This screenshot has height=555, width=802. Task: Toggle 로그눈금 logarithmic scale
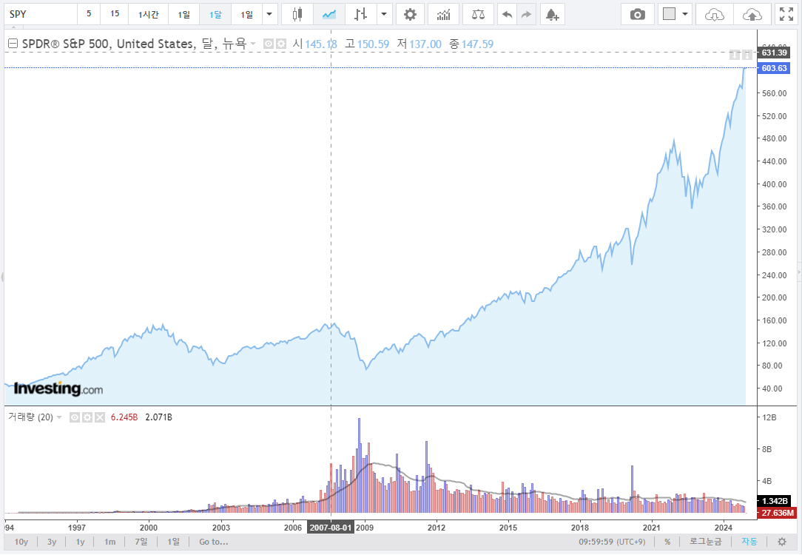705,542
